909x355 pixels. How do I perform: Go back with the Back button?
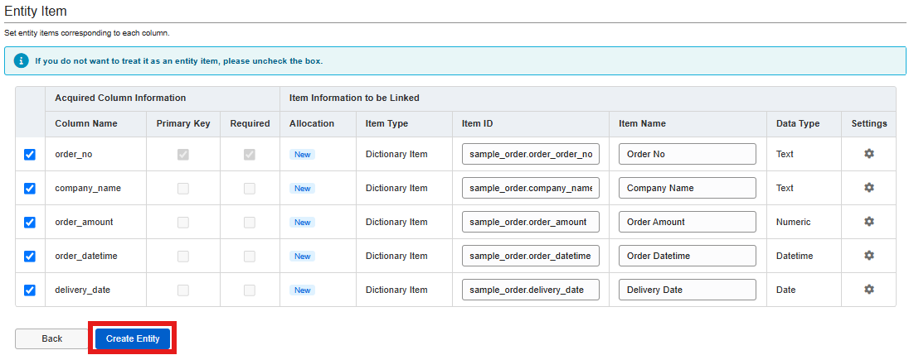(x=52, y=338)
